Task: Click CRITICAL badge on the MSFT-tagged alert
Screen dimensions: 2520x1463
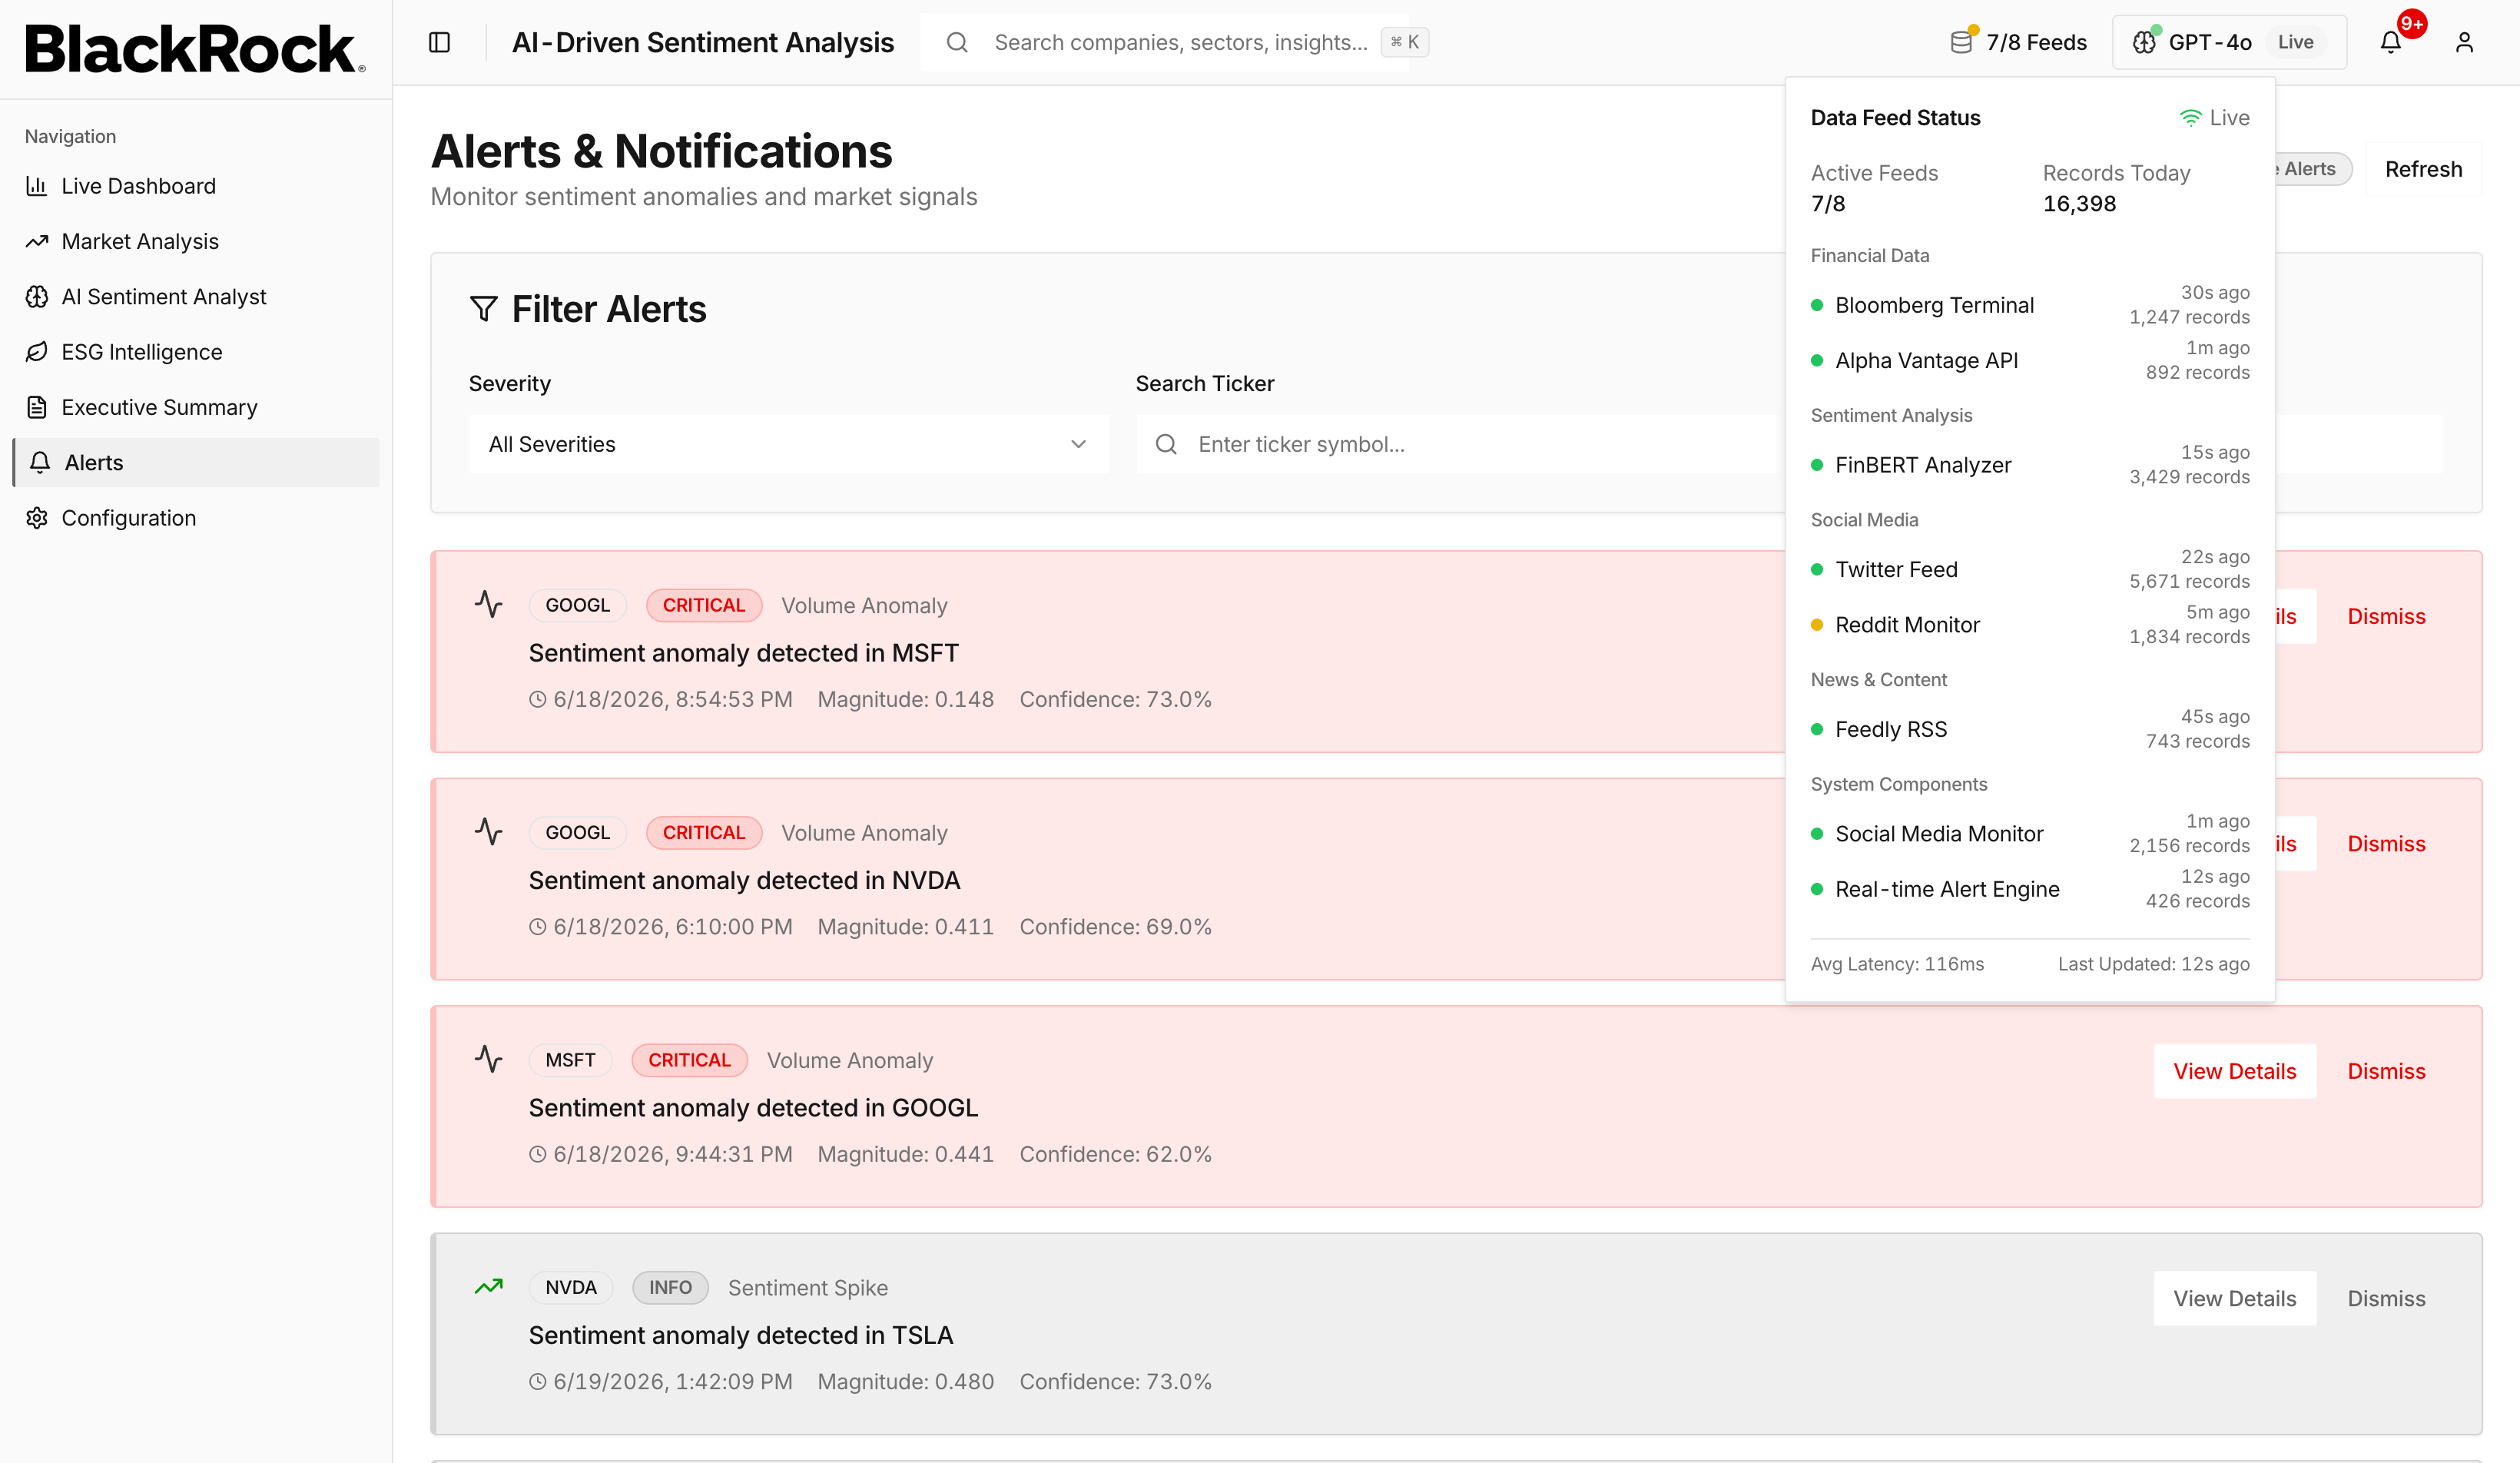Action: point(689,1060)
